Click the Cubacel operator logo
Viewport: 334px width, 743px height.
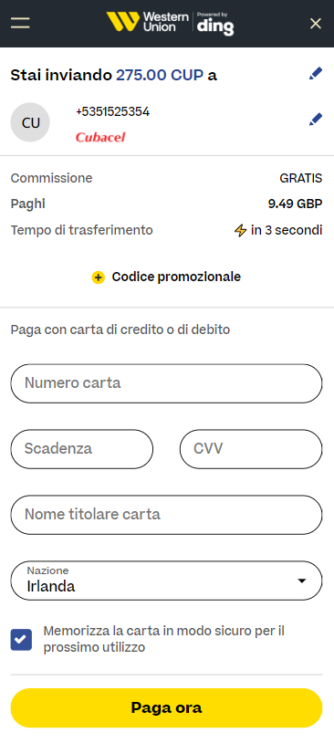(x=100, y=138)
